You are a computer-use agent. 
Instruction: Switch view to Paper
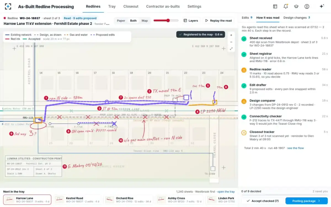[121, 21]
